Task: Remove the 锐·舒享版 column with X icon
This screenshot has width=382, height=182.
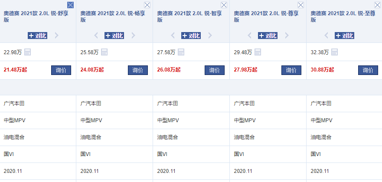Action: tap(70, 5)
